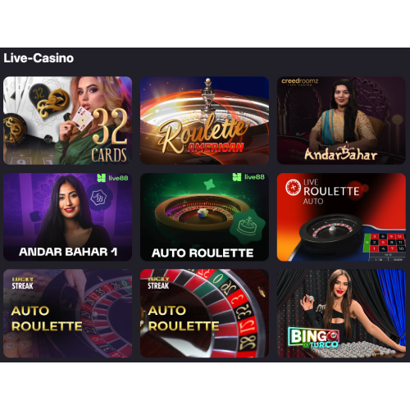
Task: Click the Lucky Streak logo on red-wheel tile
Action: tap(158, 283)
